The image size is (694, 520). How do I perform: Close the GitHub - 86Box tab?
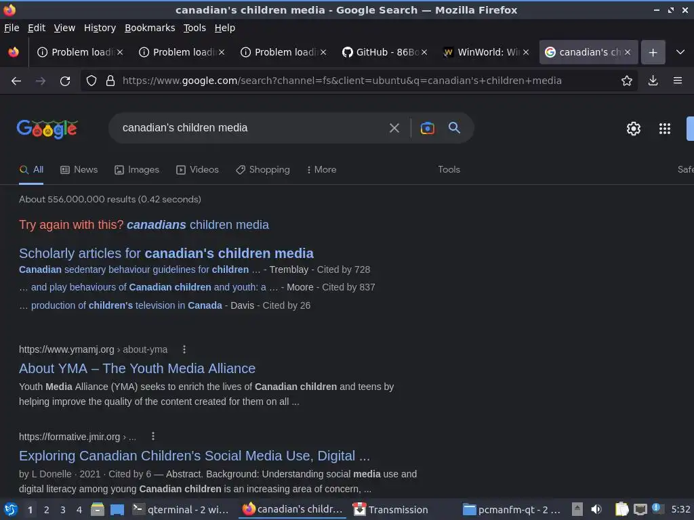pyautogui.click(x=424, y=52)
